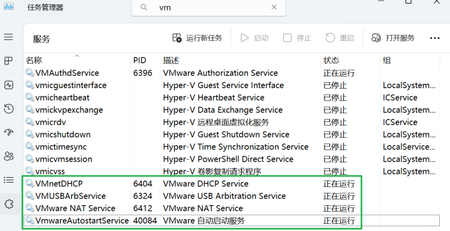Click the gear icon of VMAuthdService

(30, 72)
